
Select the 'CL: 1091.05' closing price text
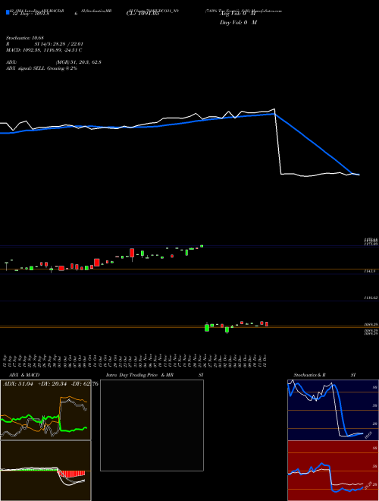pos(143,14)
